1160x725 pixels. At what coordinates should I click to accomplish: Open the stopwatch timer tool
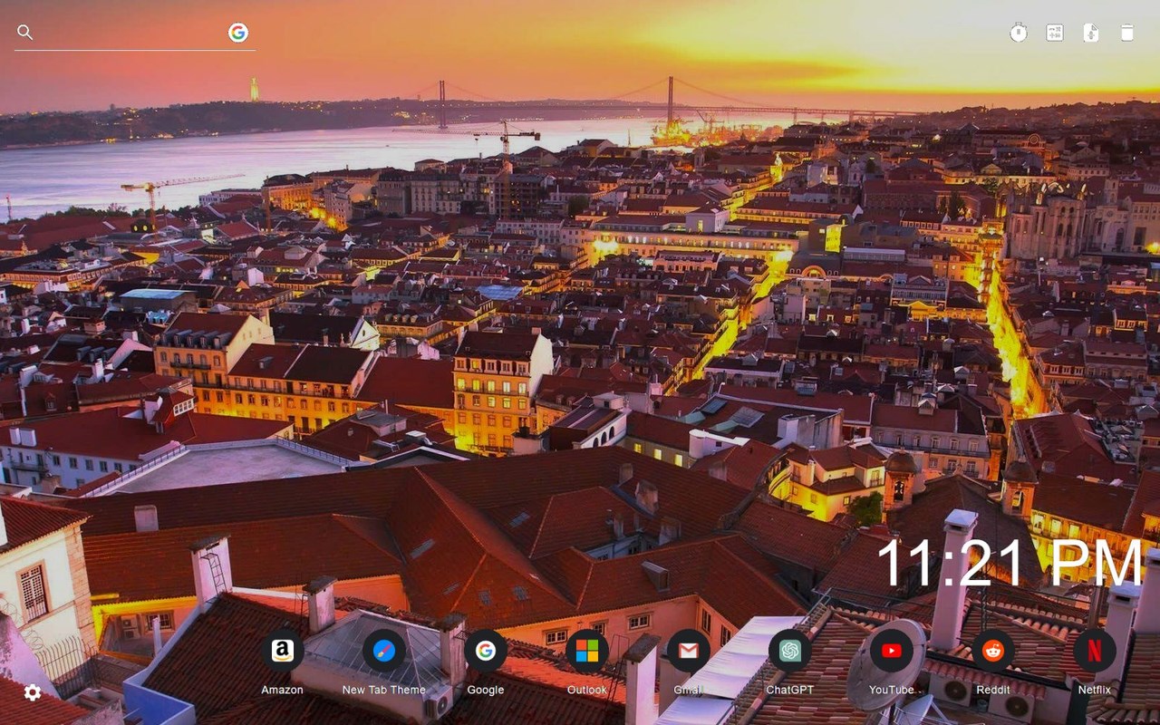1019,33
